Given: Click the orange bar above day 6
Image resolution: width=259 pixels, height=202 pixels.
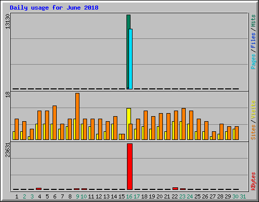Looking at the screenshot, I should pyautogui.click(x=55, y=123).
